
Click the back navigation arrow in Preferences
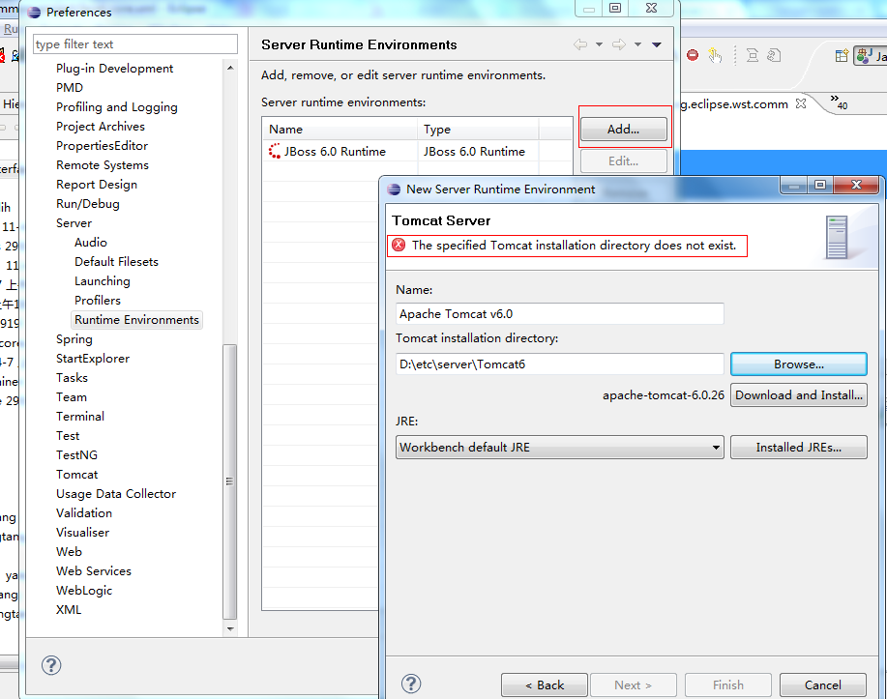pos(579,44)
